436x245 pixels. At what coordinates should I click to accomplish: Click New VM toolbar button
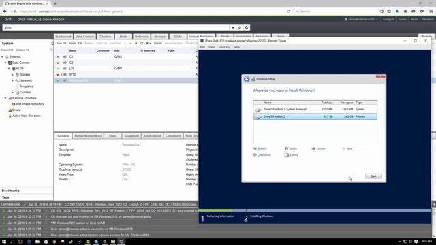61,44
